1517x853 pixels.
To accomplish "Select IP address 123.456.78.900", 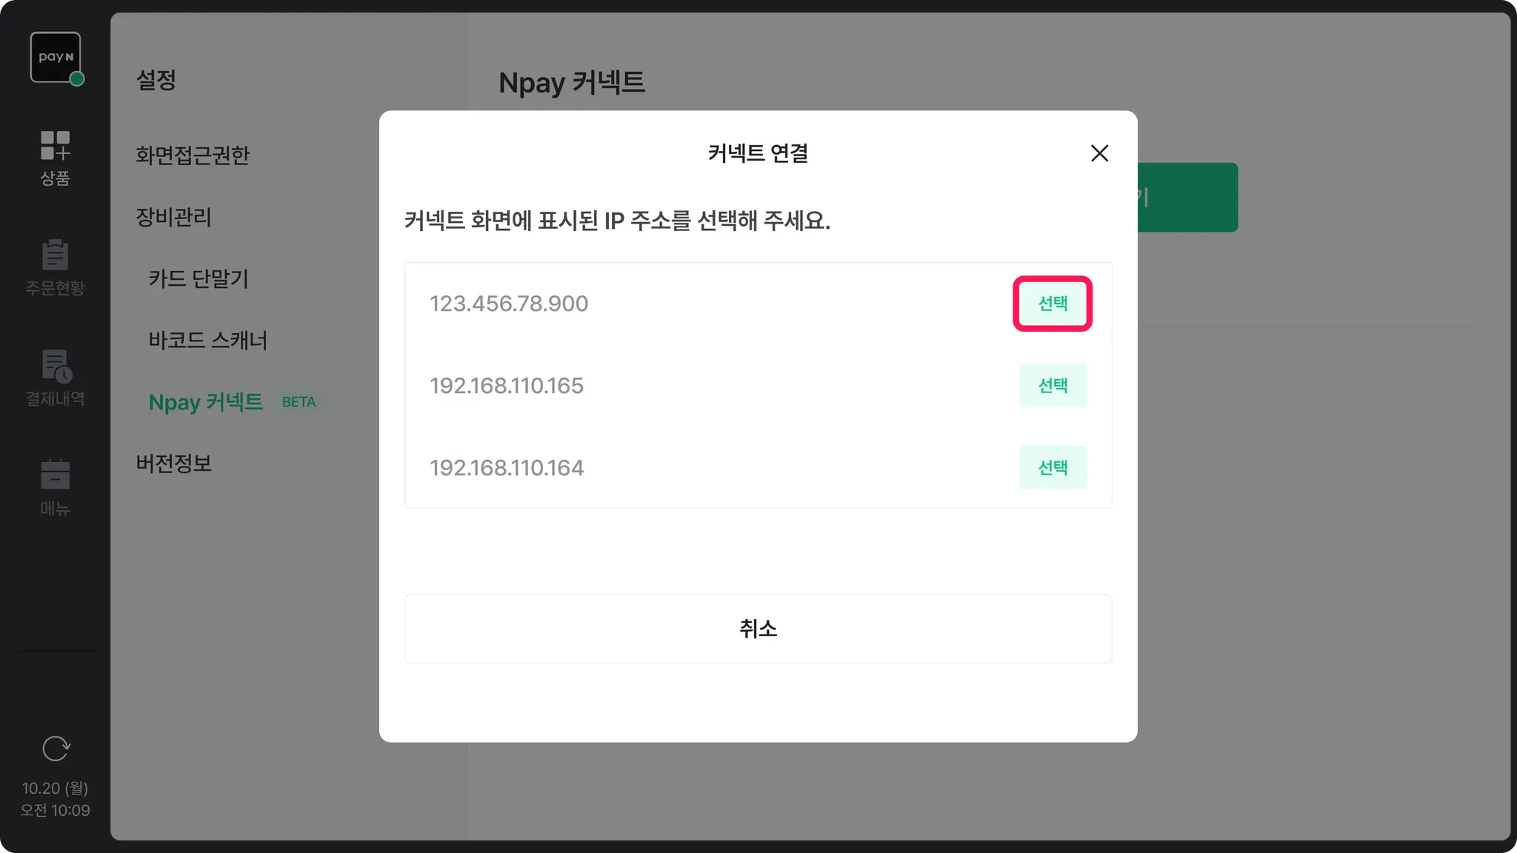I will [x=1053, y=304].
